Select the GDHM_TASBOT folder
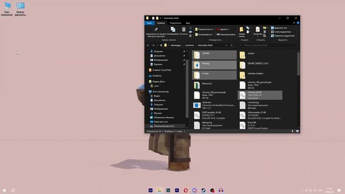 (260, 65)
